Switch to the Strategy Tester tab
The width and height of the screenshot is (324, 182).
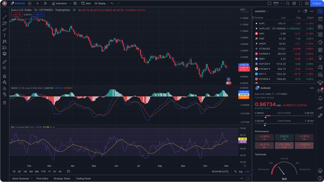(62, 179)
